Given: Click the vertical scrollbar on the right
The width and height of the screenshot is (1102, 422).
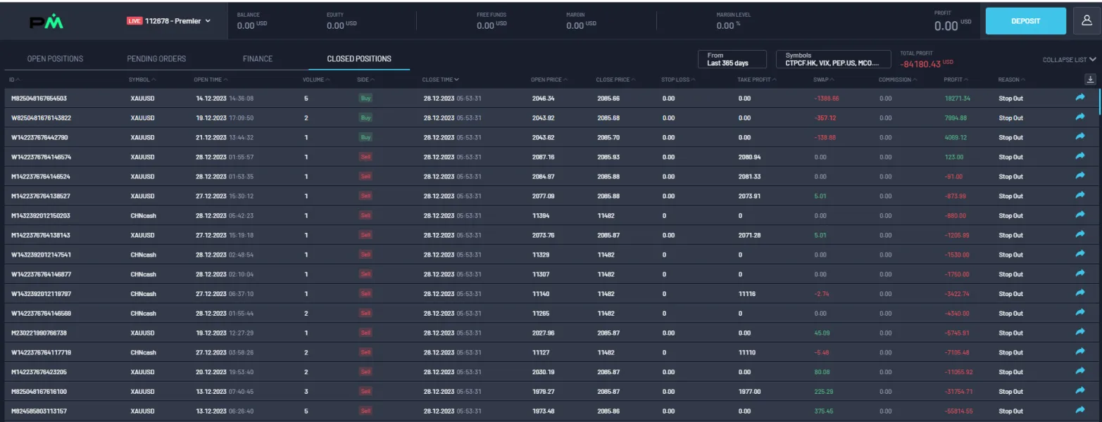Looking at the screenshot, I should point(1098,102).
